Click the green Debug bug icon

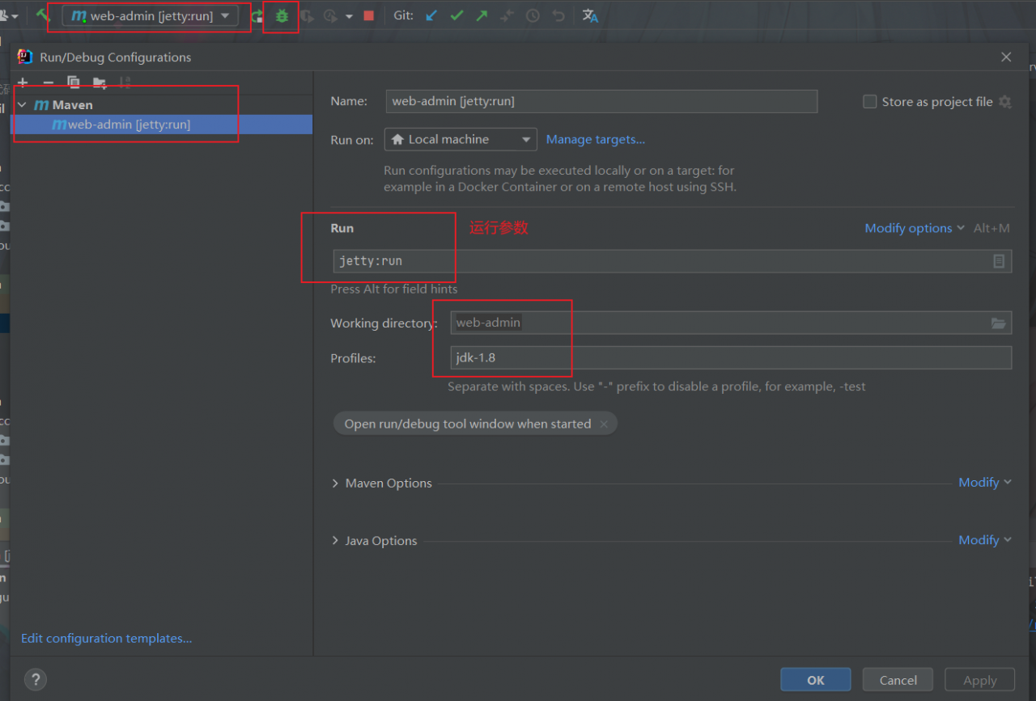click(282, 16)
